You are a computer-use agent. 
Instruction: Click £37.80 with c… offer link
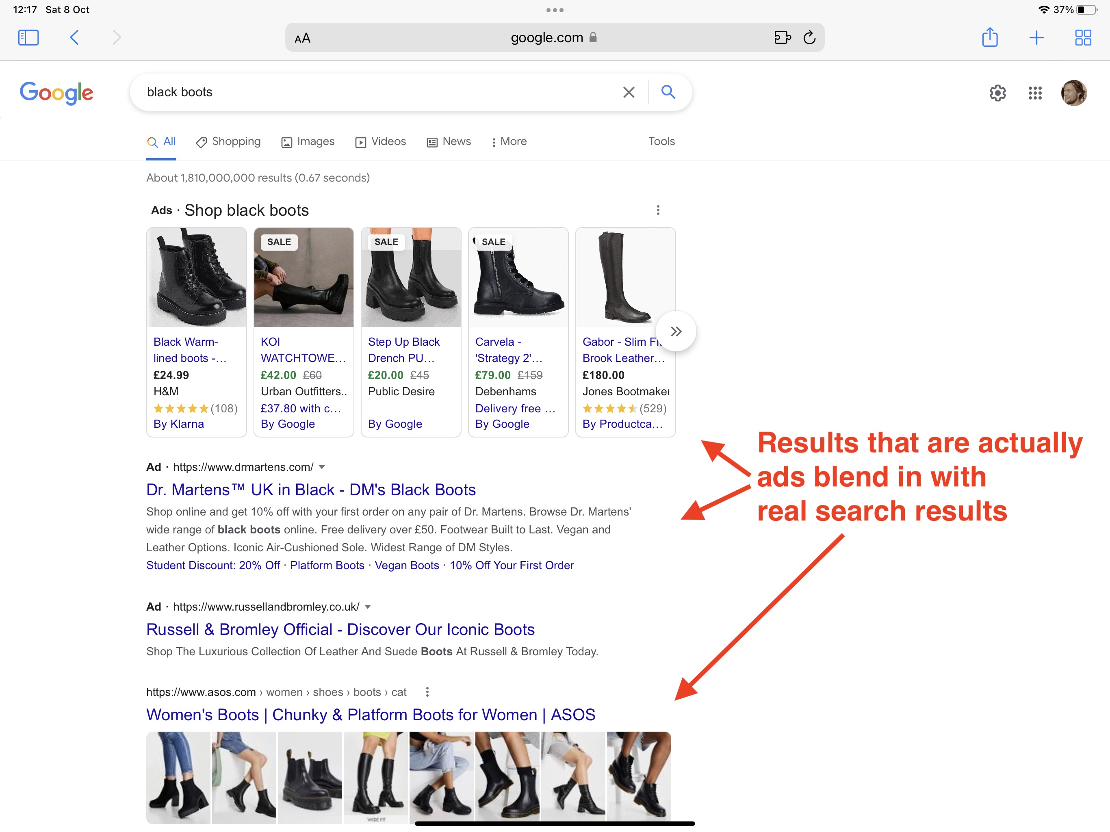click(301, 408)
